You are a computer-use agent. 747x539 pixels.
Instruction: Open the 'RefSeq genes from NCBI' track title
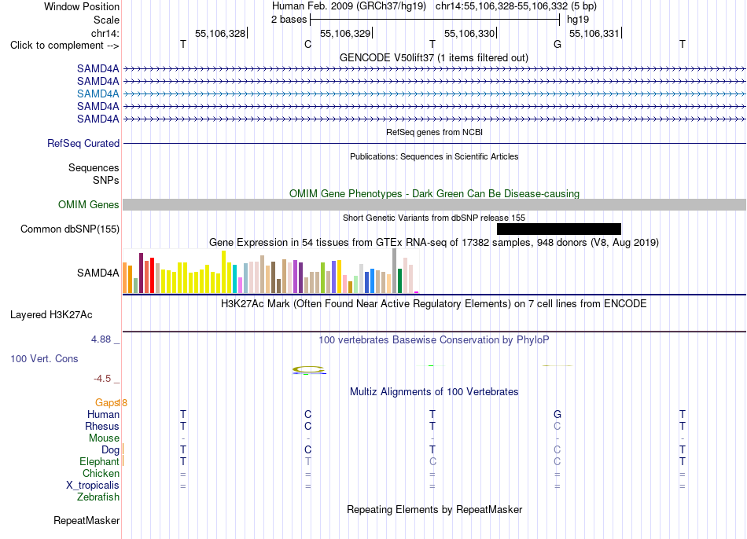(435, 132)
